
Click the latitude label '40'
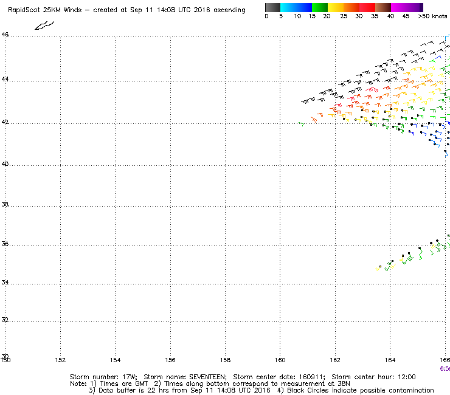click(x=5, y=164)
